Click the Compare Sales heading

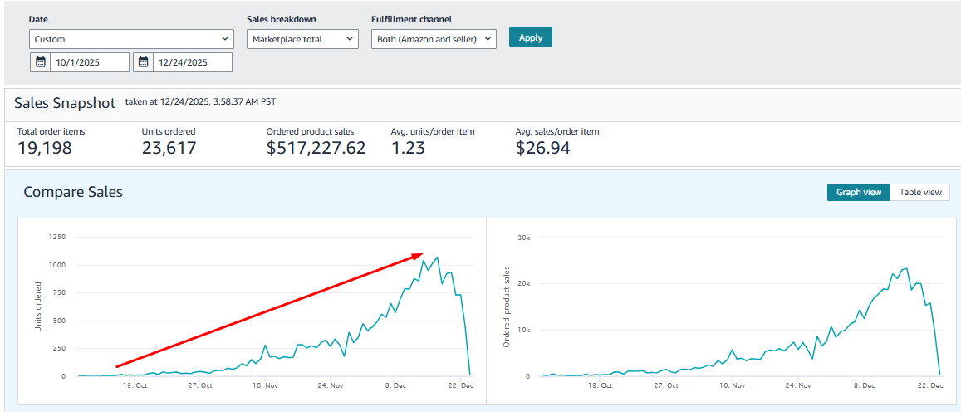click(x=73, y=192)
